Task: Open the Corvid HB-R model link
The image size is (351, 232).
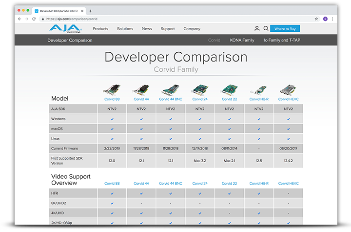Action: coord(259,99)
